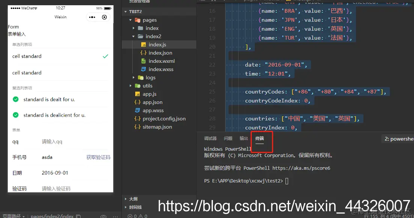Image resolution: width=414 pixels, height=218 pixels.
Task: Open the powershell terminal selector dropdown
Action: pyautogui.click(x=398, y=139)
